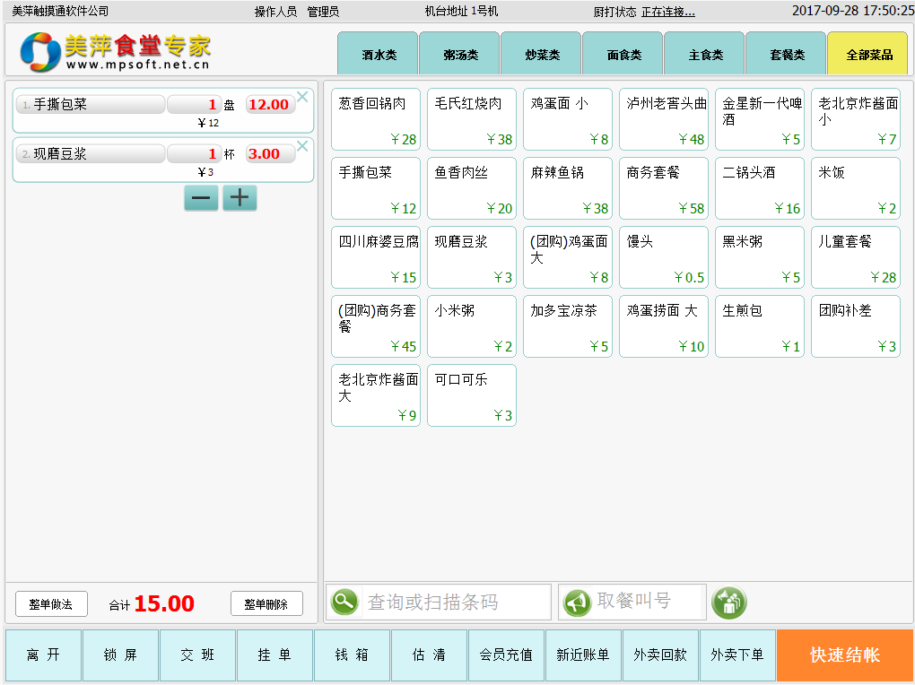Viewport: 915px width, 685px height.
Task: Select the 麻辣鱼锅 menu item
Action: [568, 188]
